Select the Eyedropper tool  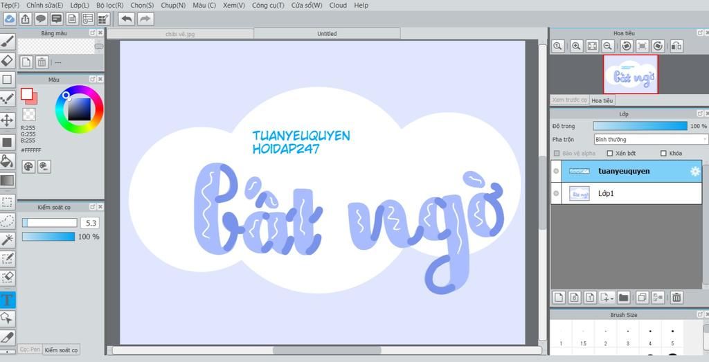click(x=7, y=337)
